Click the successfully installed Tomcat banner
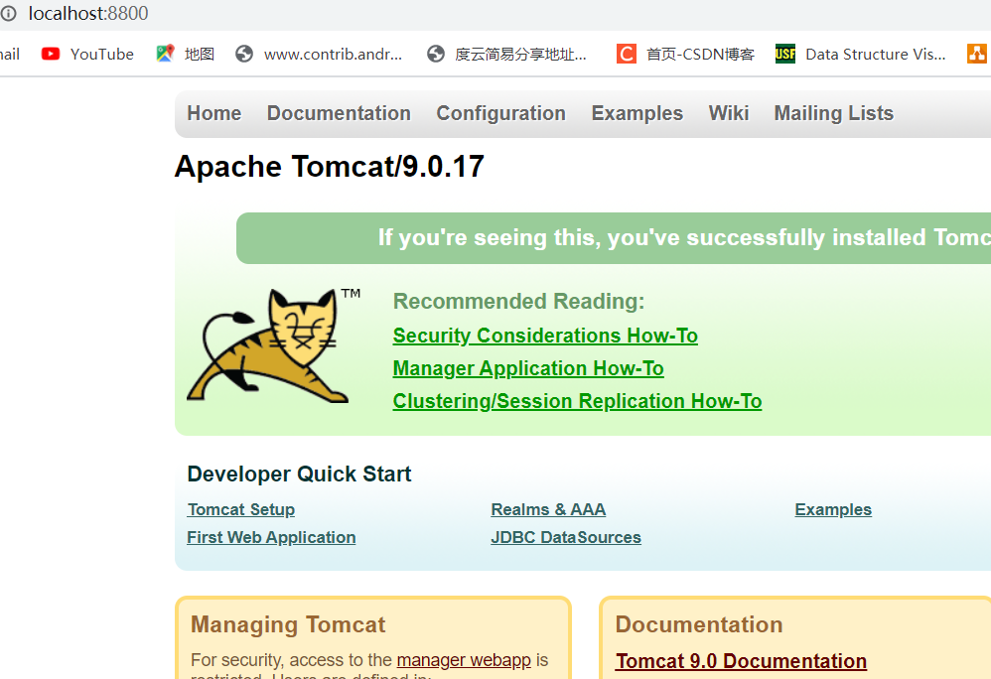Screen dimensions: 991x679 (614, 238)
